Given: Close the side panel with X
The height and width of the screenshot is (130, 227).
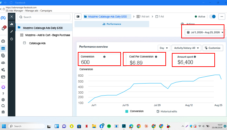Looking at the screenshot, I should pos(12,17).
